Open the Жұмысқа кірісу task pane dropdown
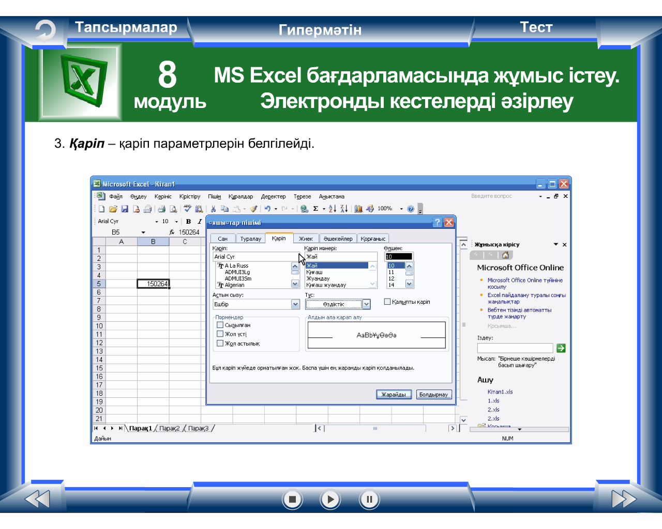 (x=556, y=244)
